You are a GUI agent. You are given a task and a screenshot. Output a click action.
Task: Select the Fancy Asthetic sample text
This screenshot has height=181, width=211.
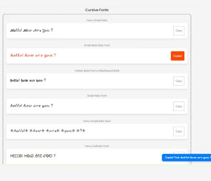(x=33, y=156)
